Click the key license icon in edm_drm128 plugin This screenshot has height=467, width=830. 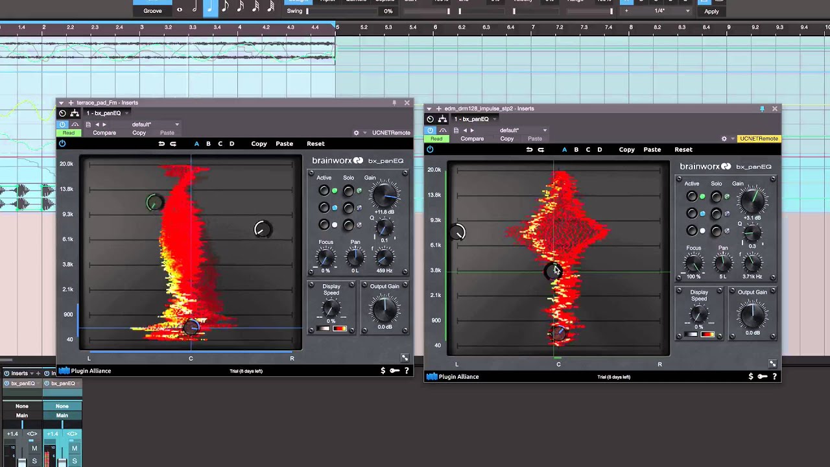[x=762, y=376]
